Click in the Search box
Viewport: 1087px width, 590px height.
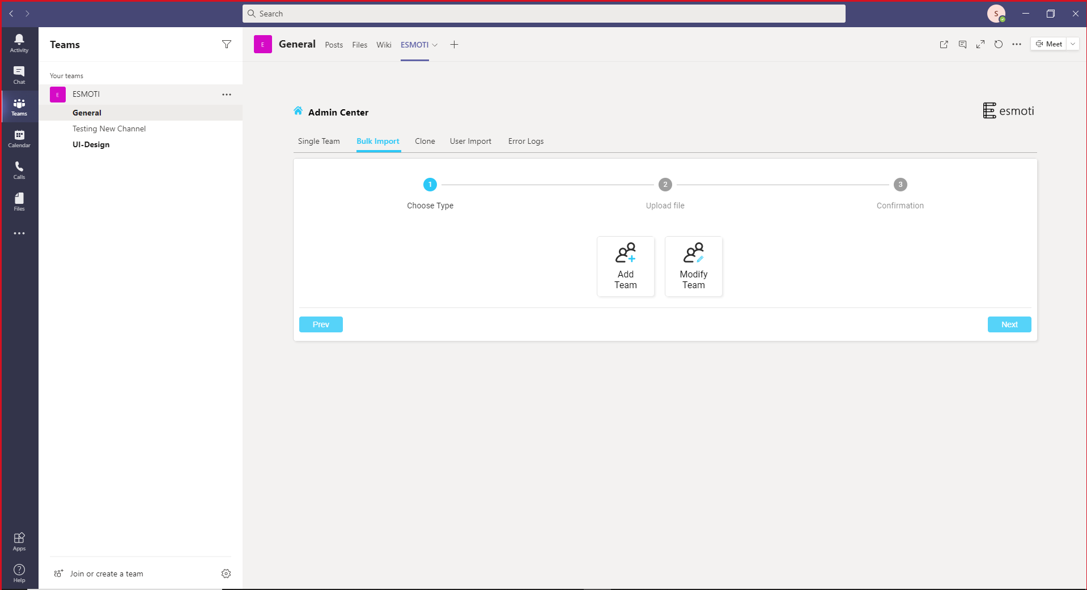tap(544, 14)
